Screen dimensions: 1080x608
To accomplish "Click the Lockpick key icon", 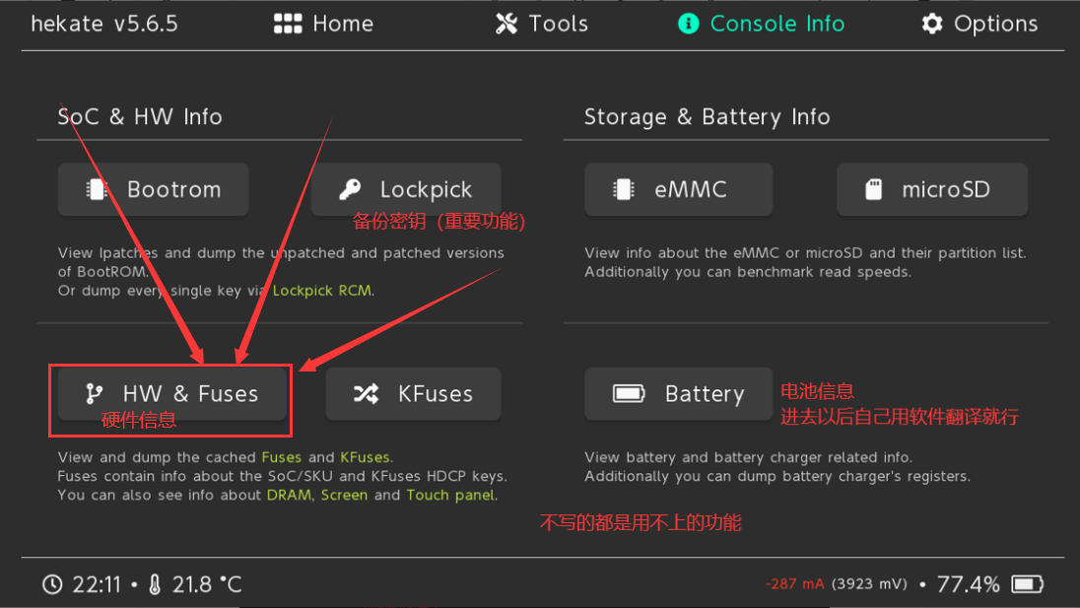I will point(350,190).
